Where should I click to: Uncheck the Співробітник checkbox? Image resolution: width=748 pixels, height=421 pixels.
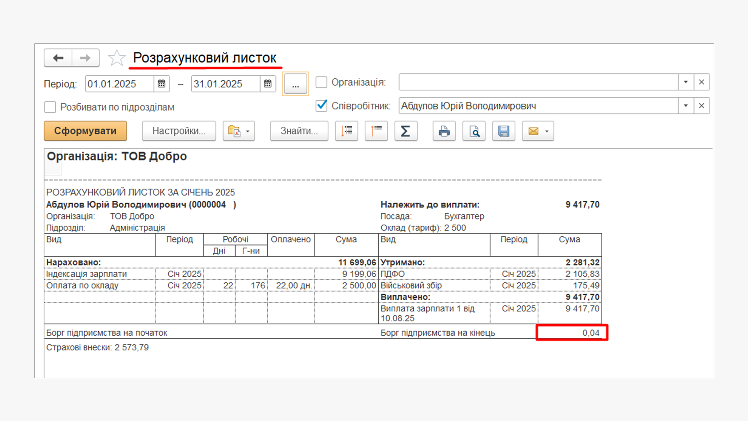point(321,106)
